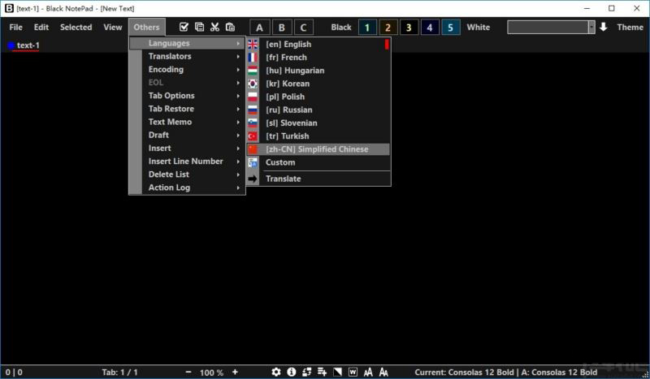Open the Selected menu
The image size is (650, 379).
[76, 28]
